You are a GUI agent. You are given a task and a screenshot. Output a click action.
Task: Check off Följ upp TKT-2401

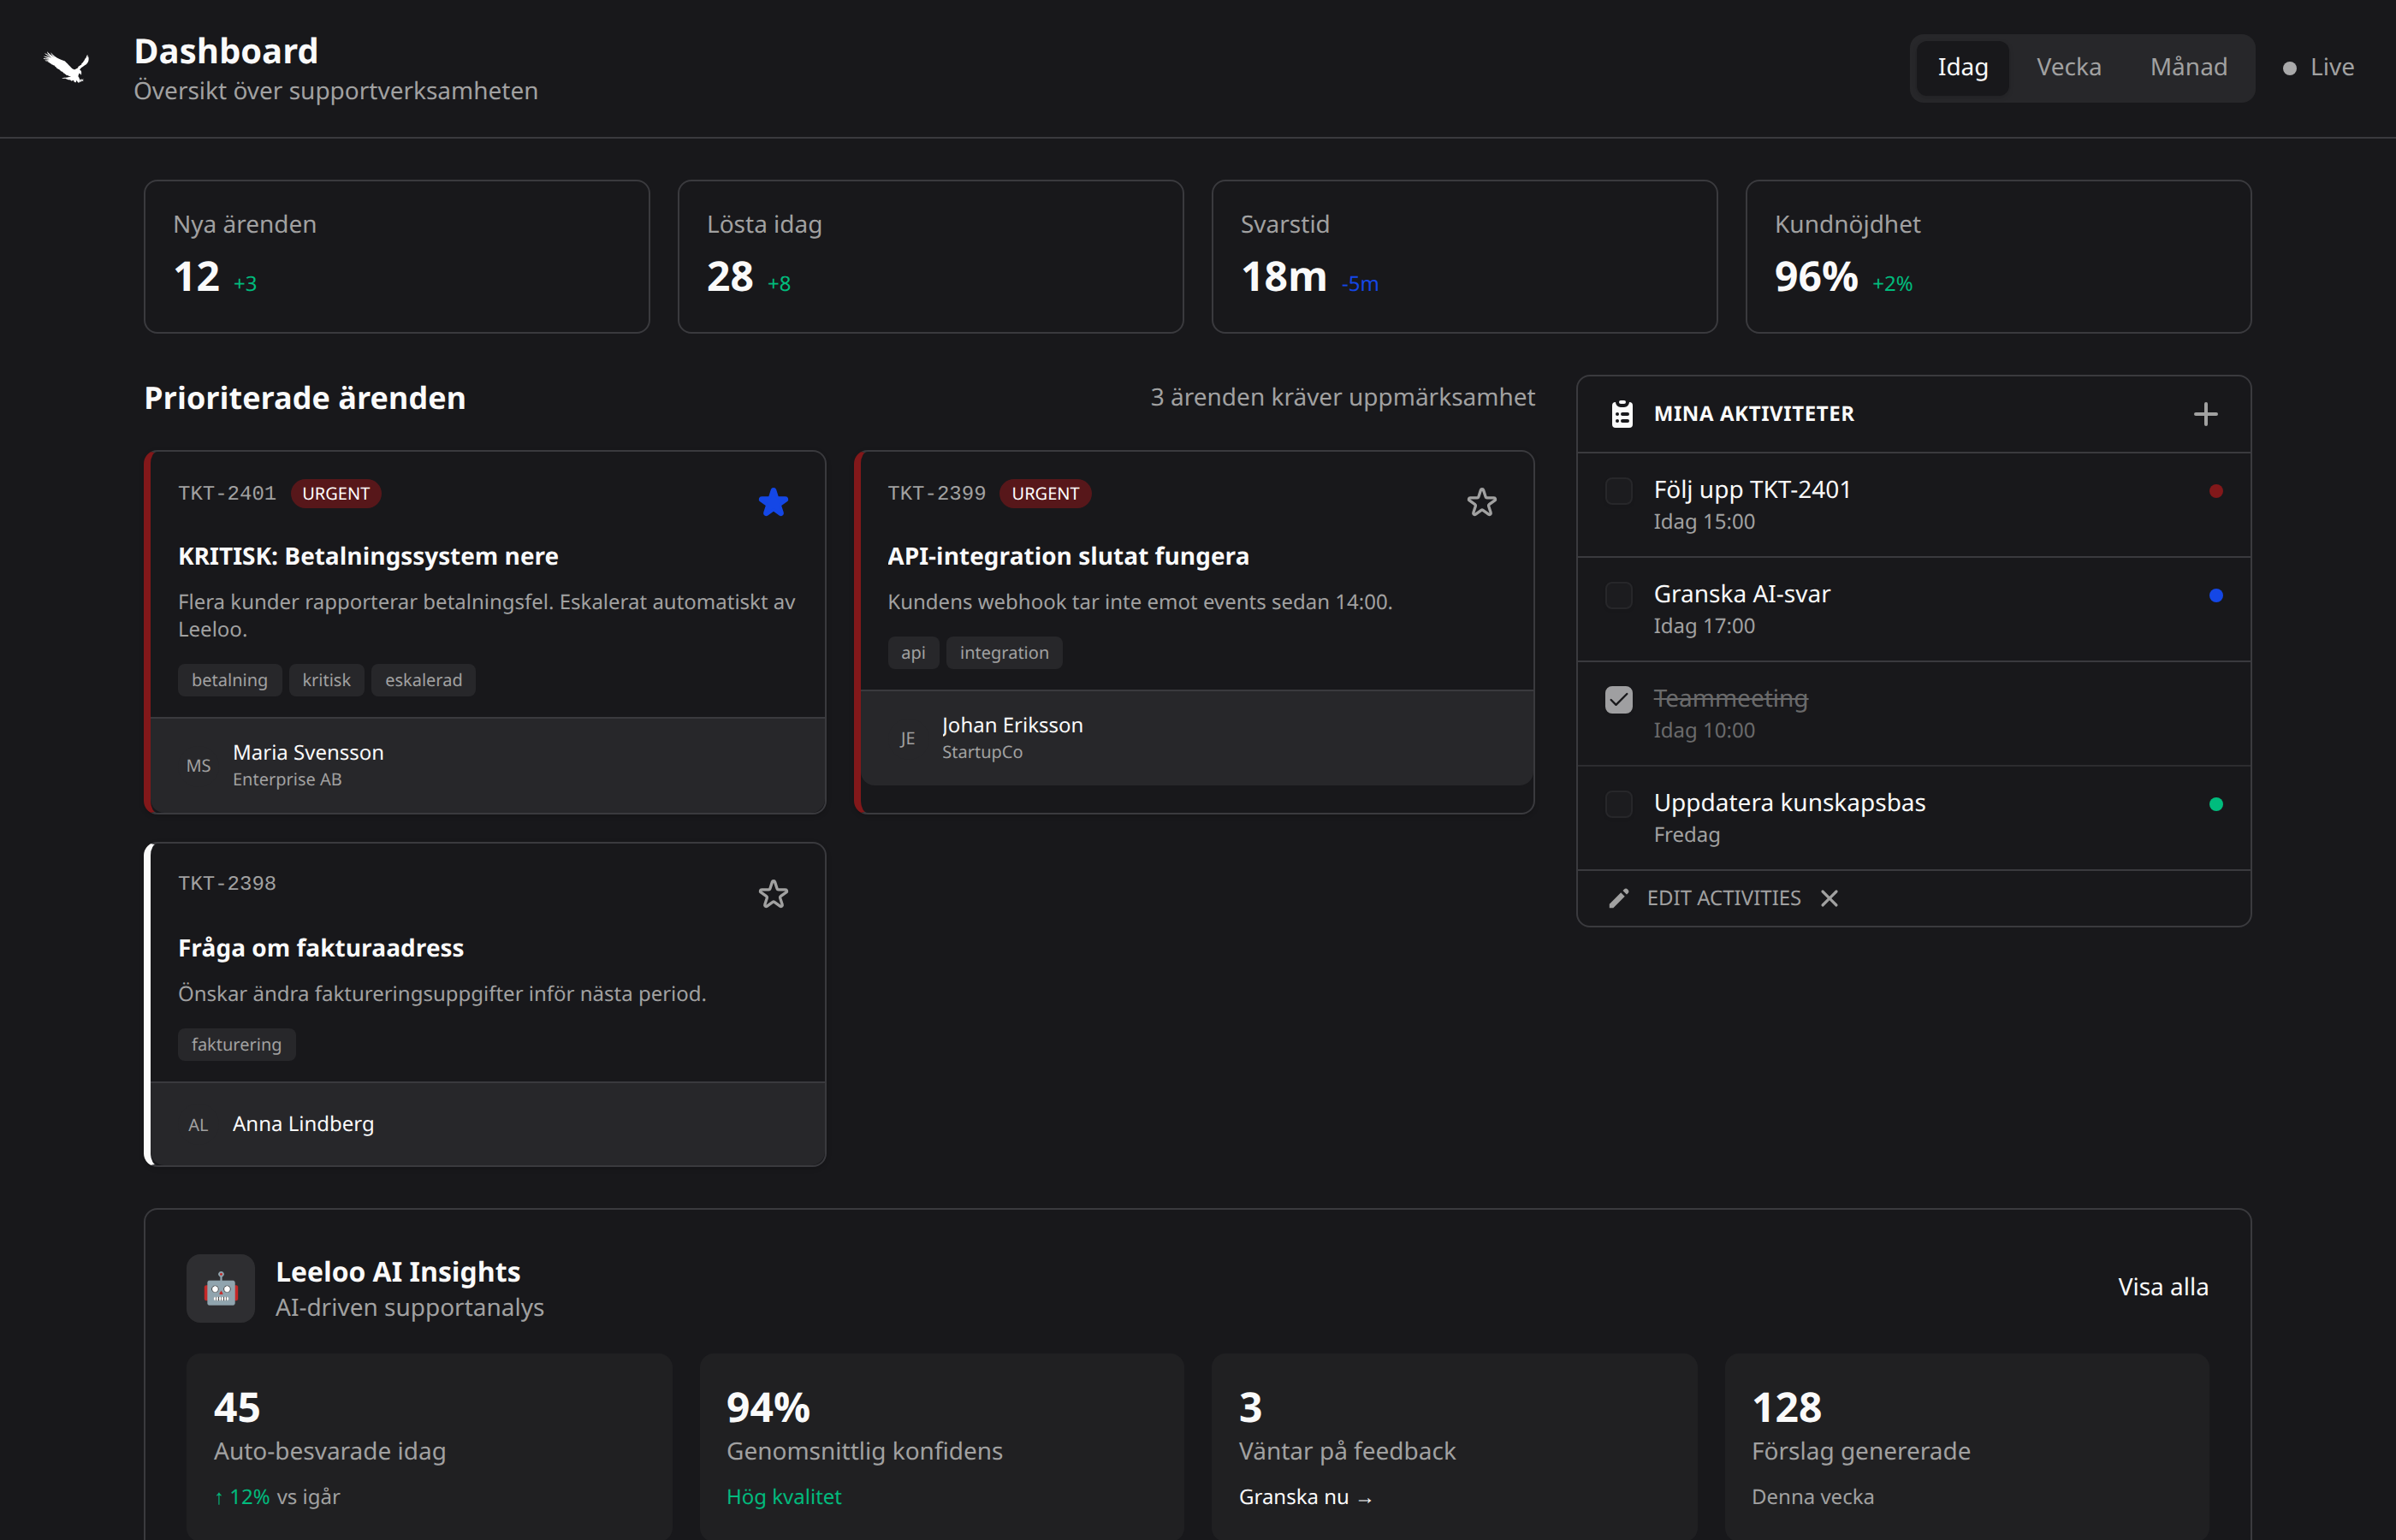click(1617, 491)
